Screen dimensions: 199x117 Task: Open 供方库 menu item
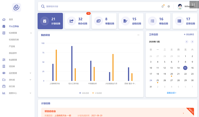coord(12,86)
